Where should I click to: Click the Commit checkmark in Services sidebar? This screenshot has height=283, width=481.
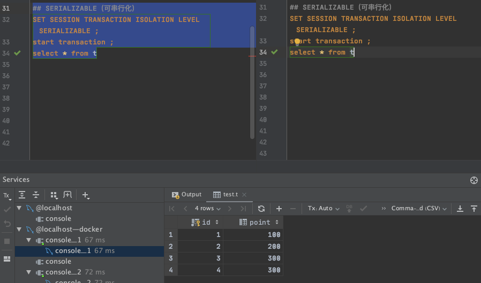coord(7,210)
